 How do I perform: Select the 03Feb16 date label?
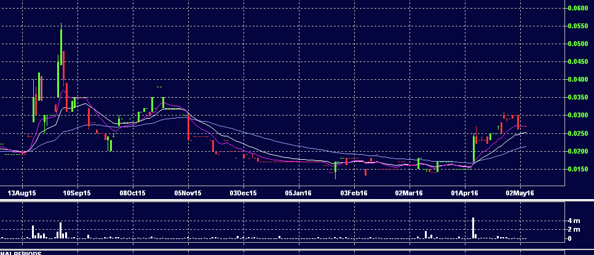354,193
